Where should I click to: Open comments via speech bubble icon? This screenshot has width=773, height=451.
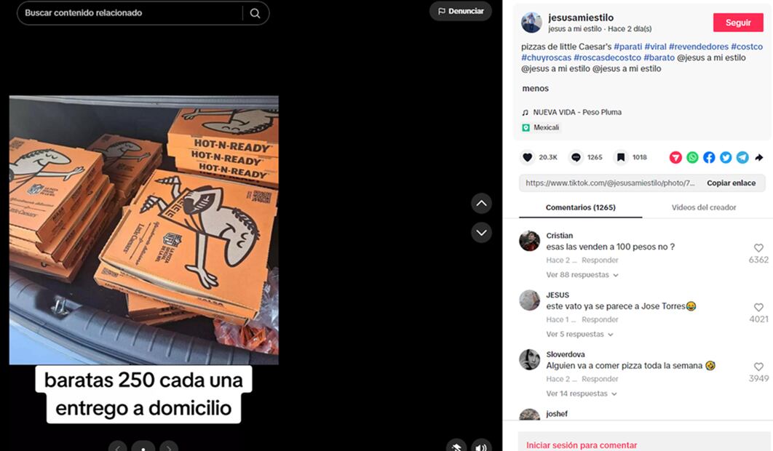click(576, 157)
